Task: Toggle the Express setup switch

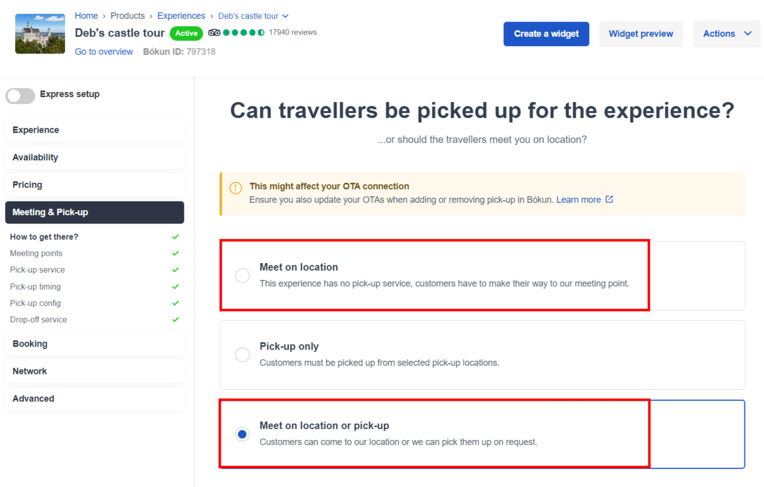Action: pos(20,96)
